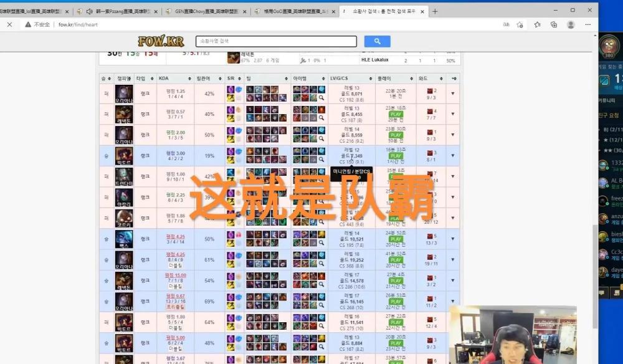Expand the 레넥톤 7/1/8 match row arrow
623x364 pixels.
(x=452, y=280)
